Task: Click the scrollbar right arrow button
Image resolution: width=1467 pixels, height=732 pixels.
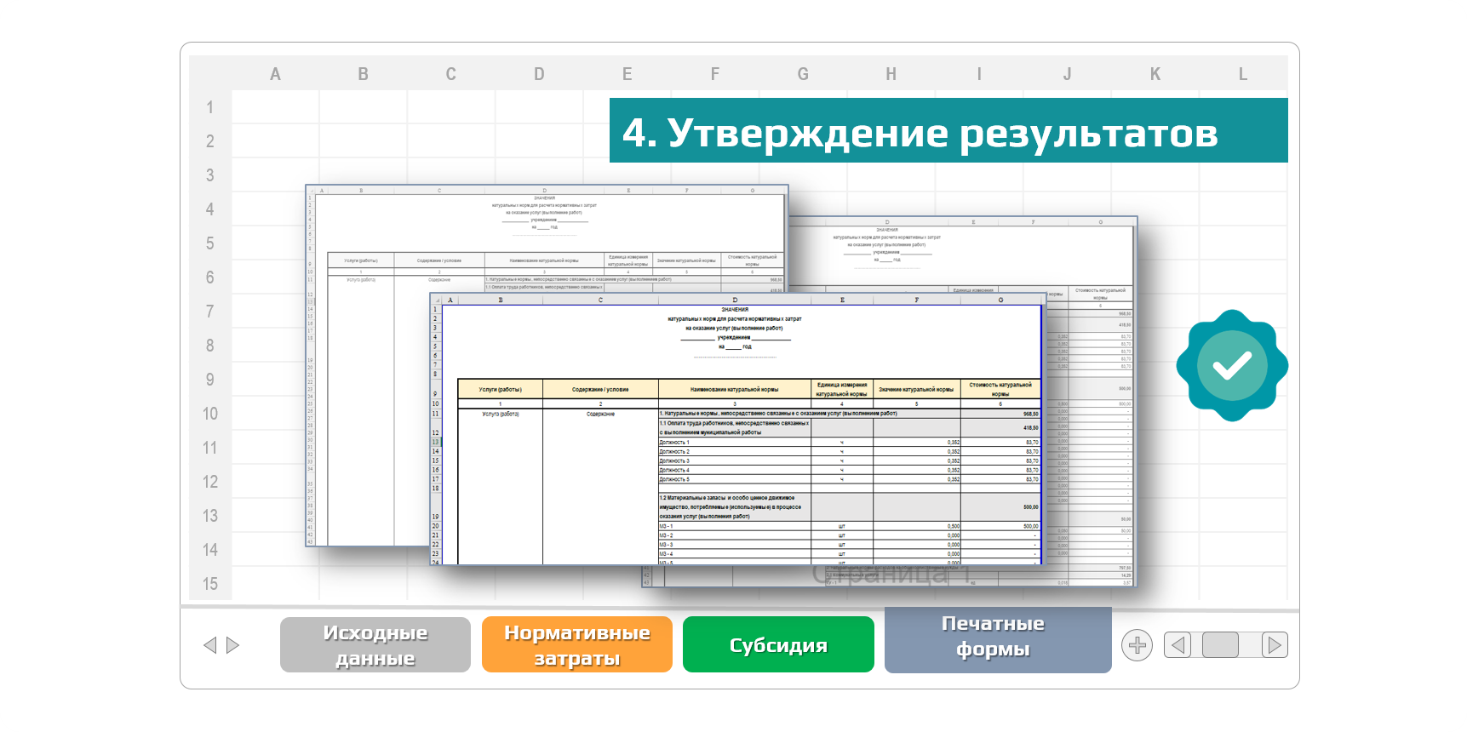Action: (1274, 645)
